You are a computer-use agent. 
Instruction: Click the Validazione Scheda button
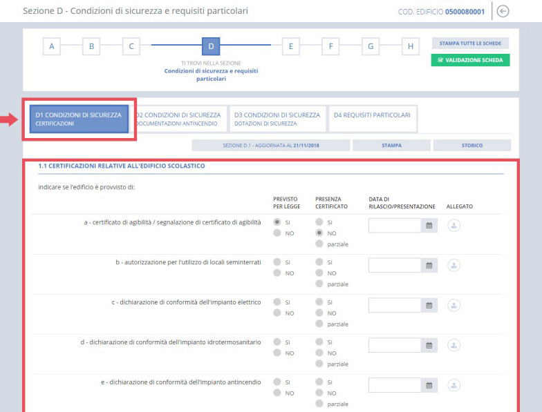(470, 60)
